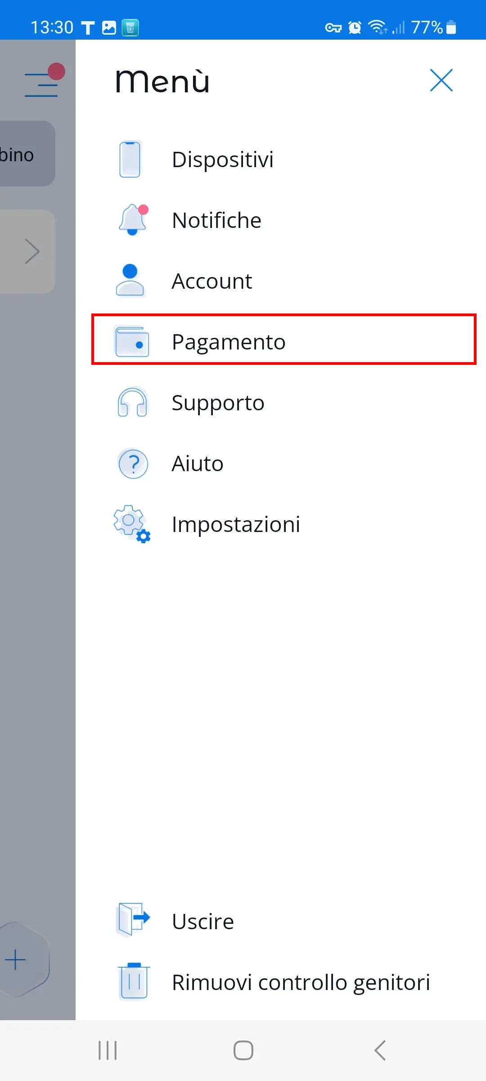Open the Dispositivi menu entry
The height and width of the screenshot is (1081, 486).
click(x=223, y=159)
